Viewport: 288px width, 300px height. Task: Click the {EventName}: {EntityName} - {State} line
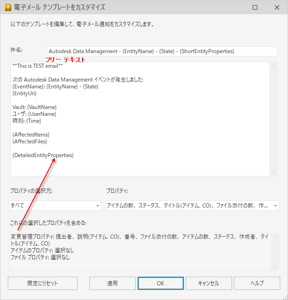coord(55,87)
